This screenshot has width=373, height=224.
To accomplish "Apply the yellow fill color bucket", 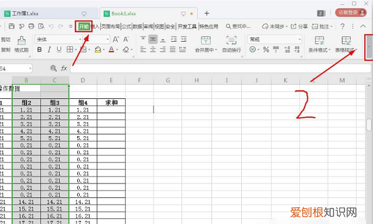I will (x=98, y=50).
